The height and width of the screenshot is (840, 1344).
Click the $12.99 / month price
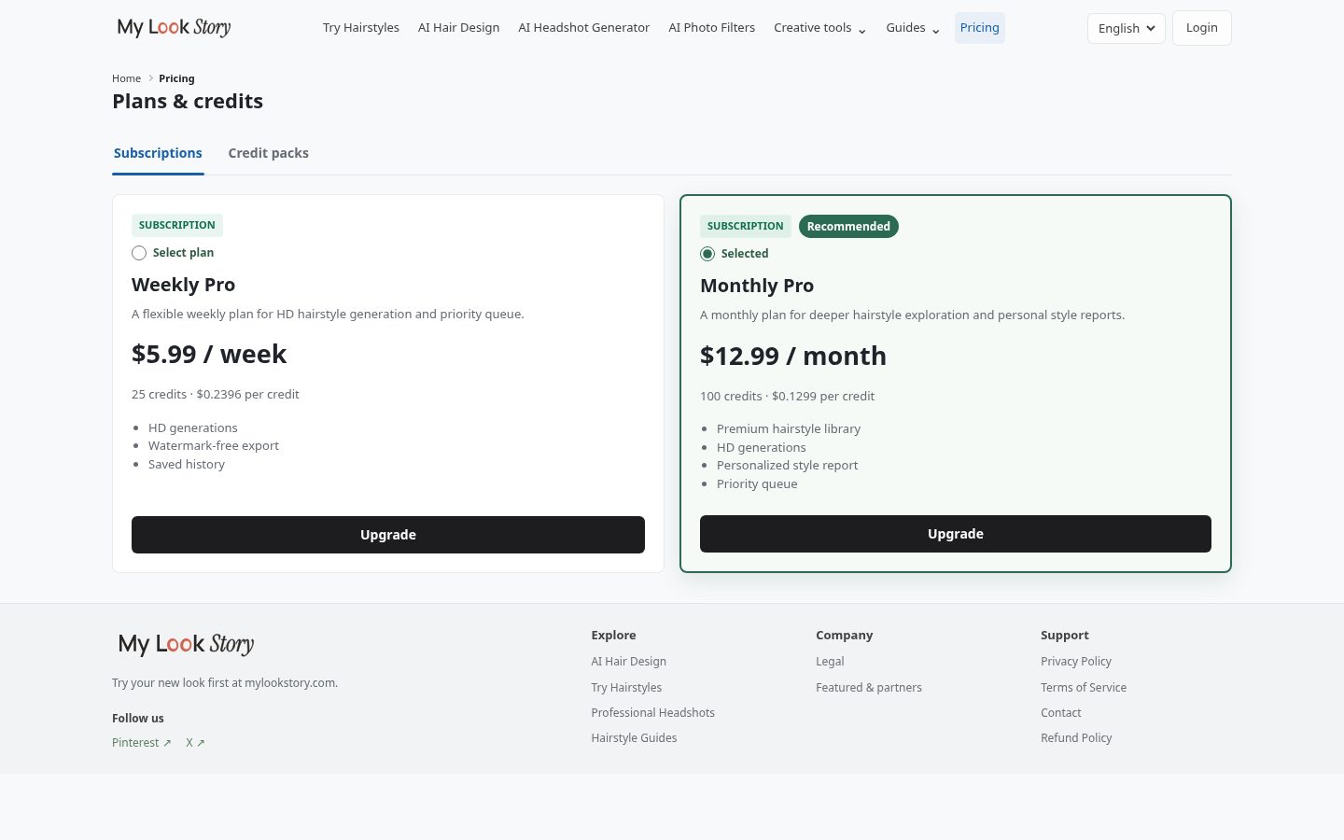(793, 357)
